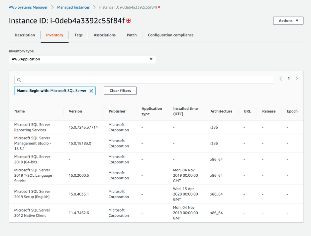311x236 pixels.
Task: Open the Patch tab
Action: pos(131,35)
